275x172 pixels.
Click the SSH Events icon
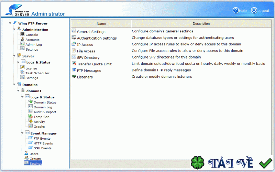(31, 148)
